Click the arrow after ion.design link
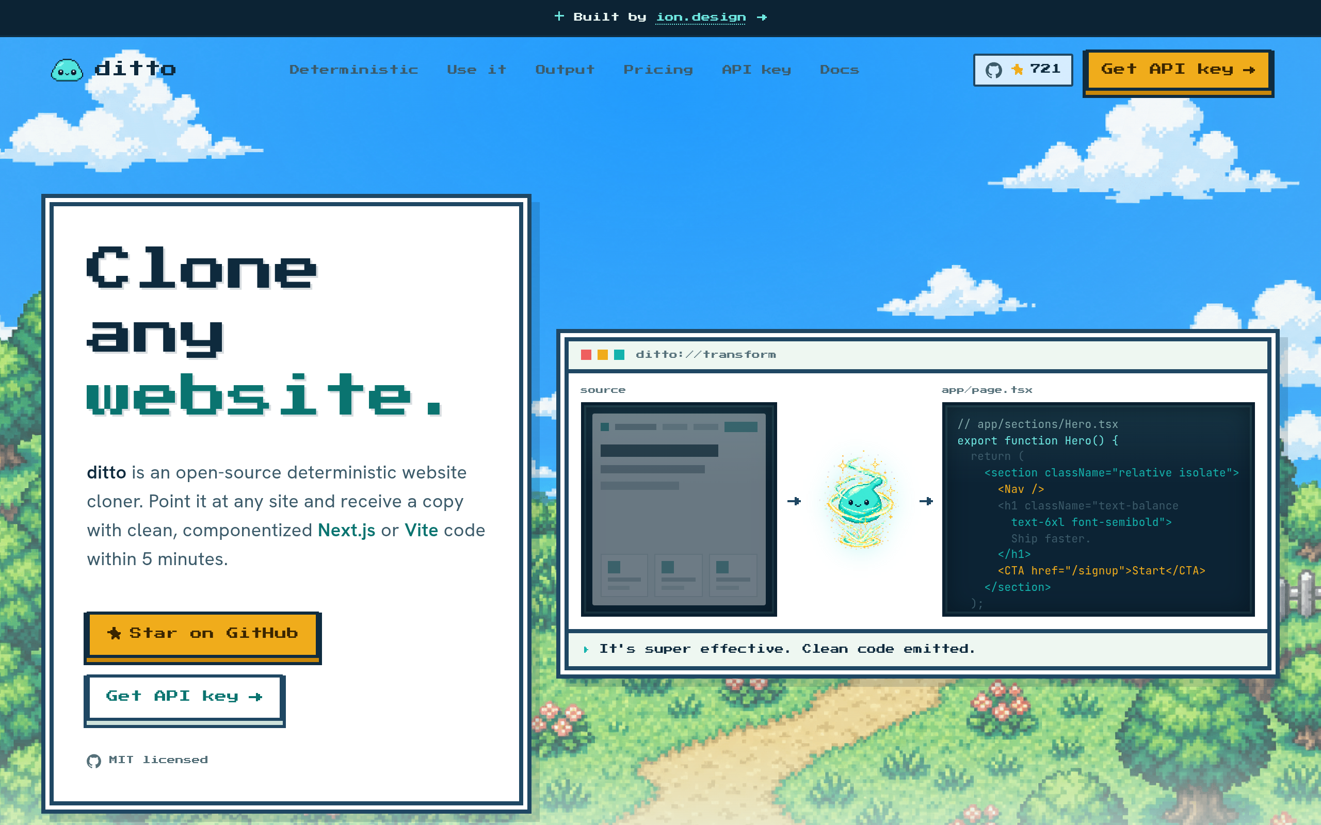This screenshot has width=1321, height=825. 762,18
